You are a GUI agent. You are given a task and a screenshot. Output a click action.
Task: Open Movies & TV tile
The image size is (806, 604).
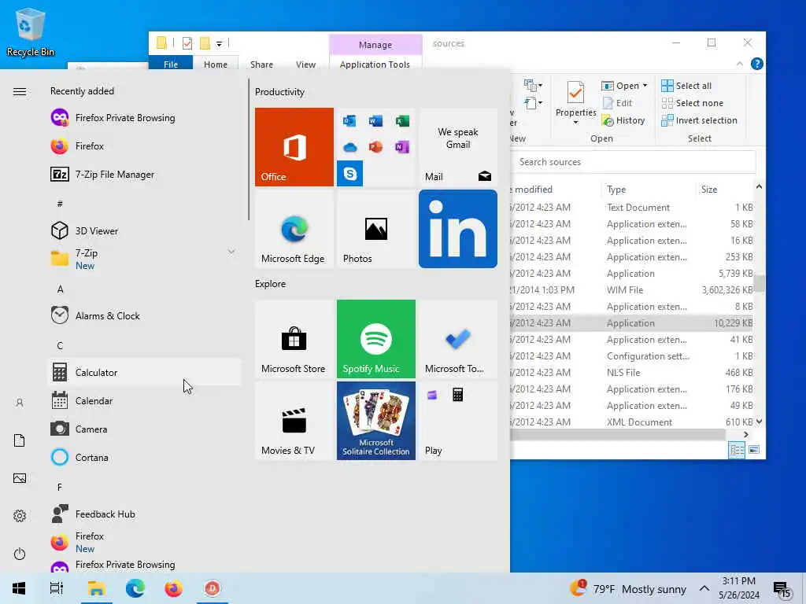click(x=294, y=421)
